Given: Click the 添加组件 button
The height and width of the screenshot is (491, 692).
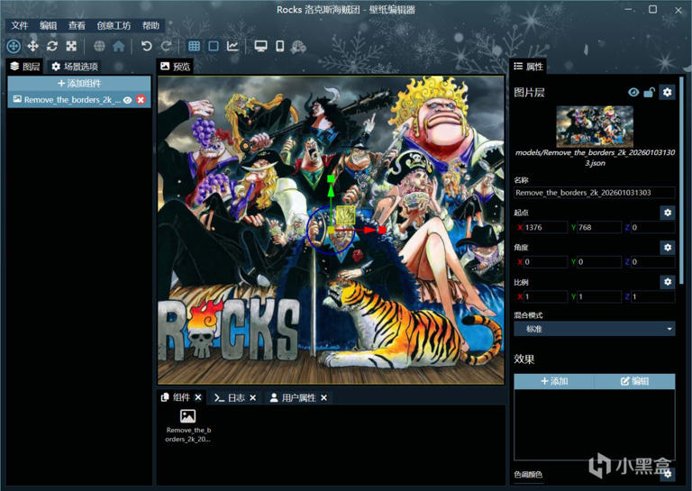Looking at the screenshot, I should tap(78, 84).
